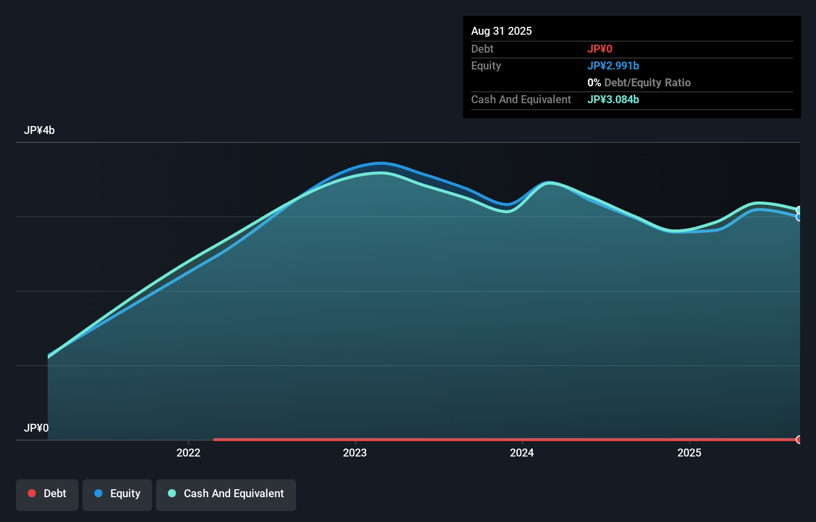Click the red JP¥0 debt value in tooltip
The image size is (816, 522).
click(600, 49)
